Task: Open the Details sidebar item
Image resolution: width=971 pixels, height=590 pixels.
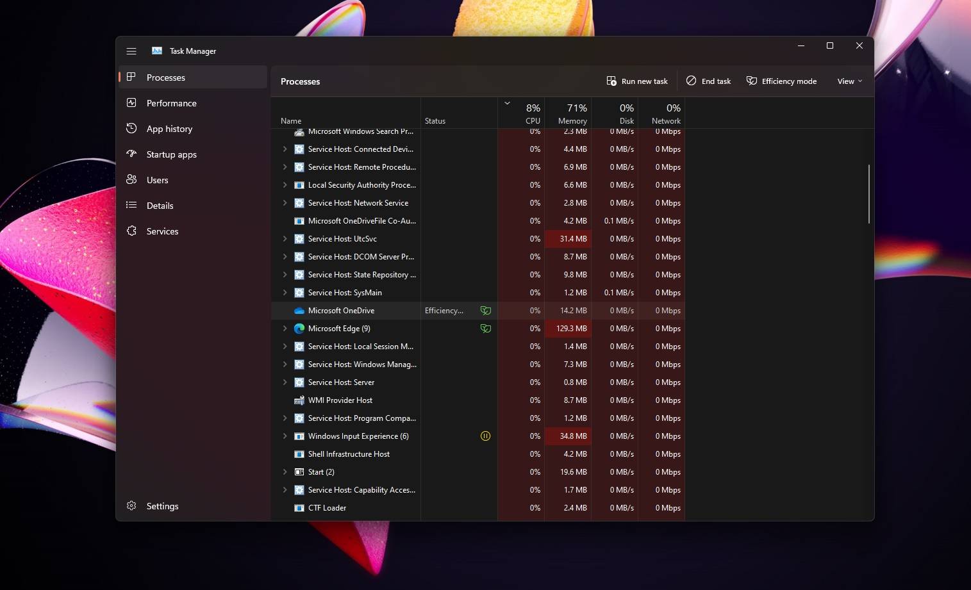Action: [x=161, y=205]
